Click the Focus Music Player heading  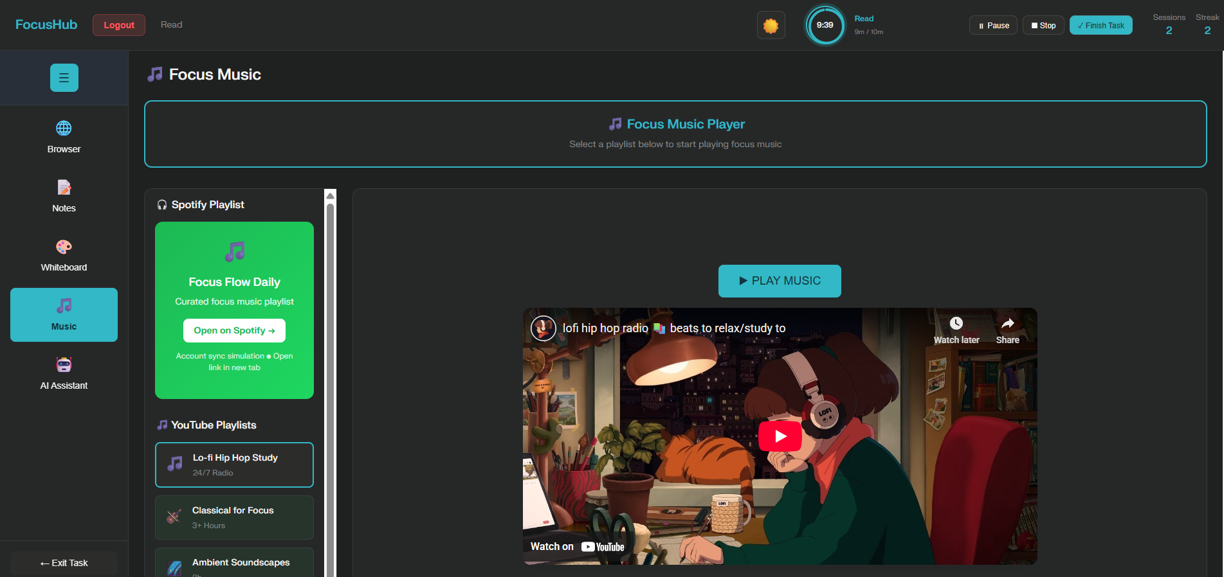click(676, 124)
